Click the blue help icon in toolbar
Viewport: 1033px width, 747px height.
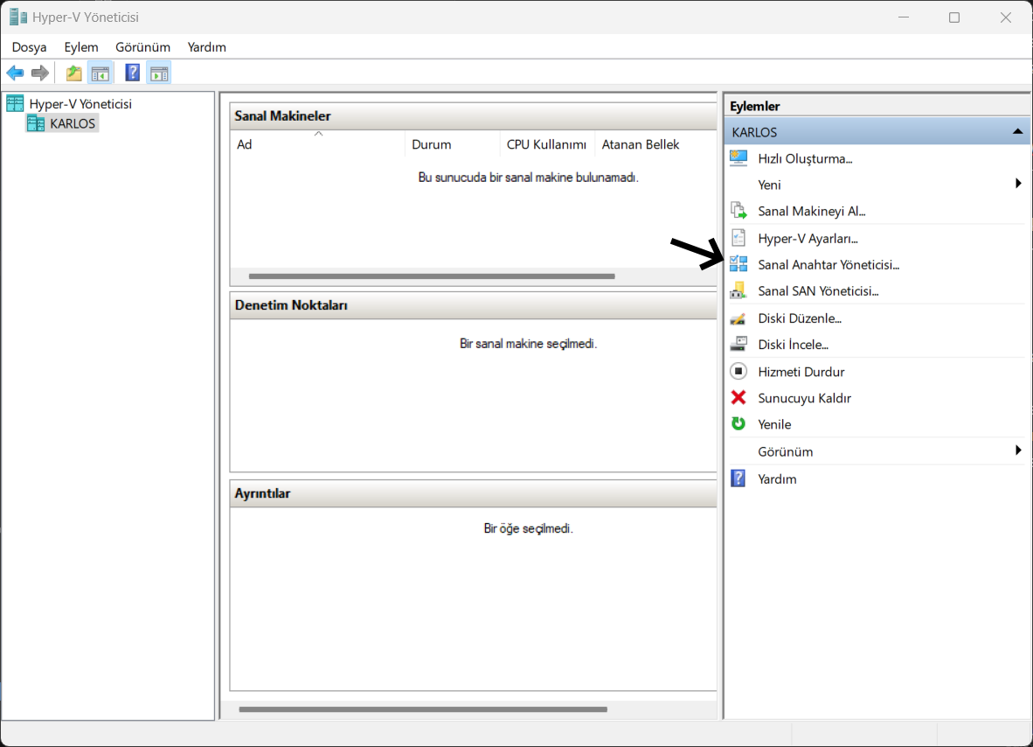(133, 73)
